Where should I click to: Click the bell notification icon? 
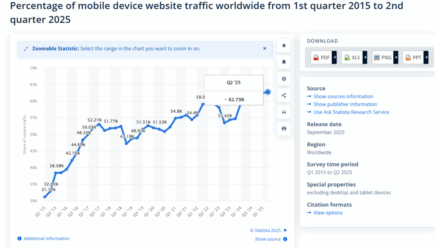tap(283, 62)
